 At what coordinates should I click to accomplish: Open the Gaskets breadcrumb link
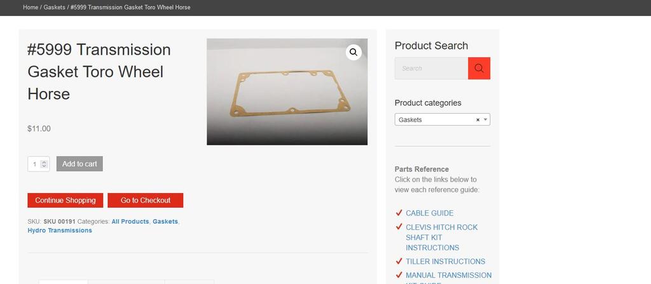55,8
